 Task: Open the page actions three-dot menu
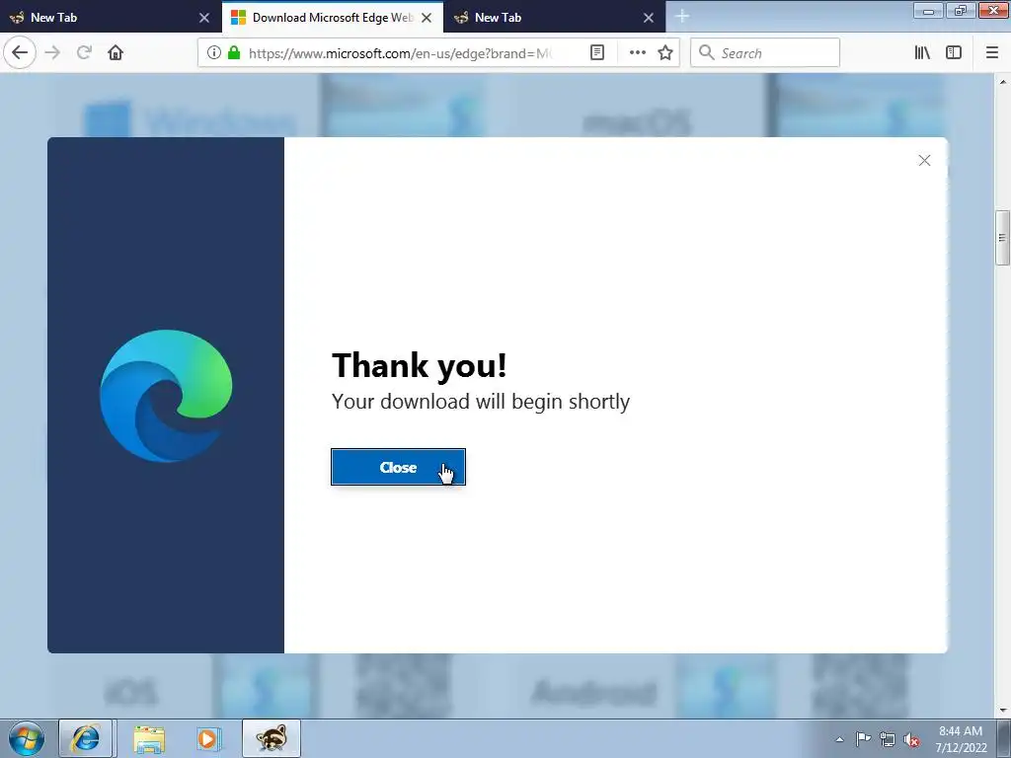[637, 53]
